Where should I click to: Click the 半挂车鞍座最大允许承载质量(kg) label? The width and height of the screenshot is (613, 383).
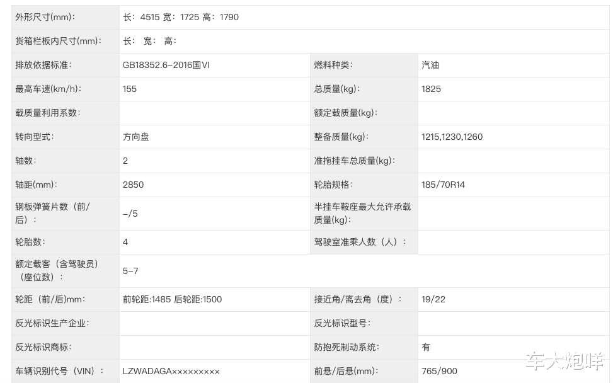tap(362, 213)
